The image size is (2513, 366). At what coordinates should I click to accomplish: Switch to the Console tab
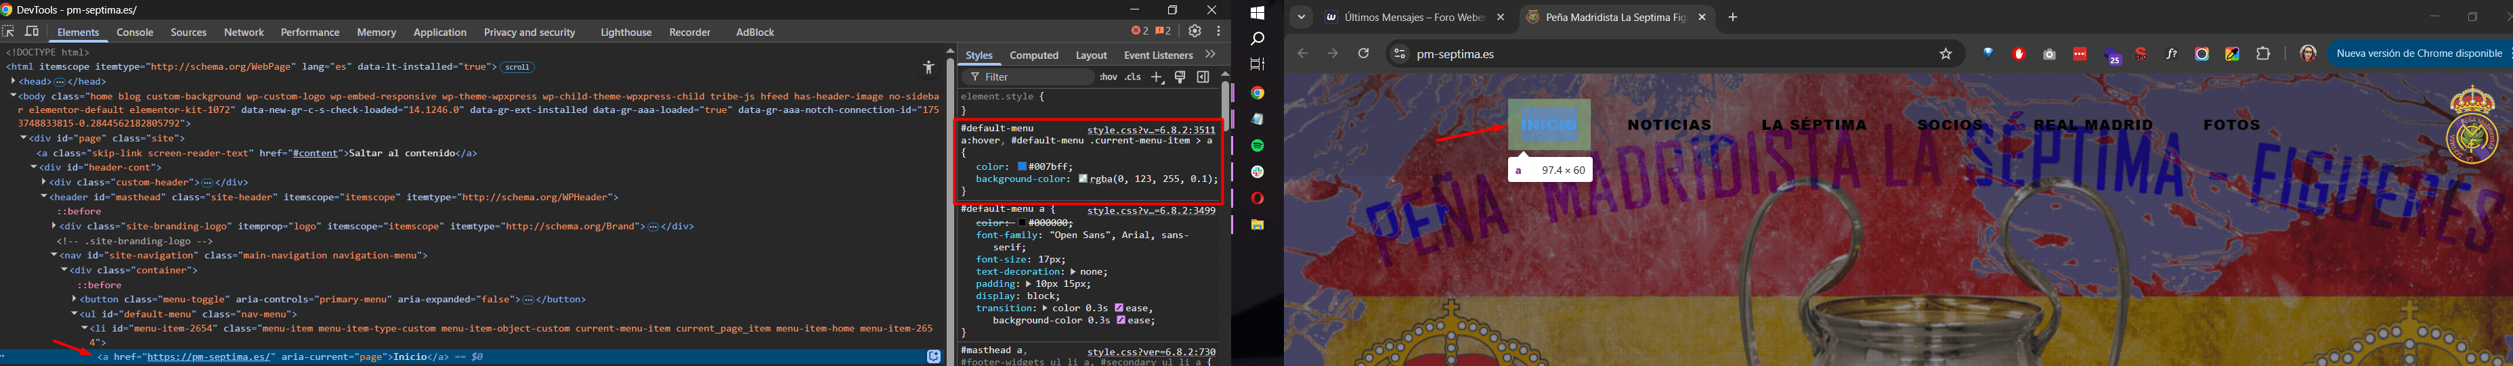(x=135, y=32)
